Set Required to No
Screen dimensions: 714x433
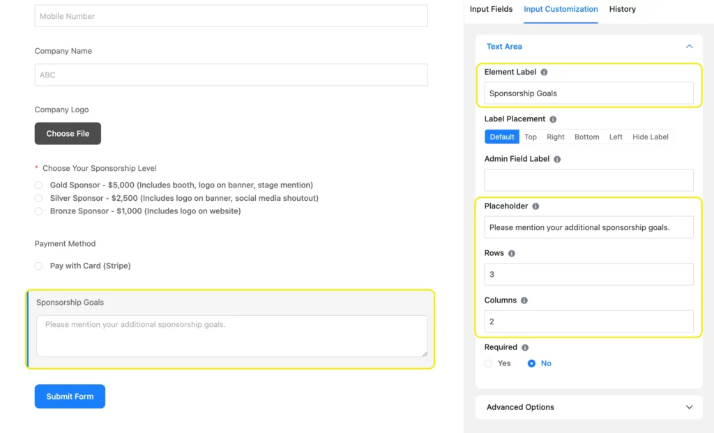(x=531, y=363)
